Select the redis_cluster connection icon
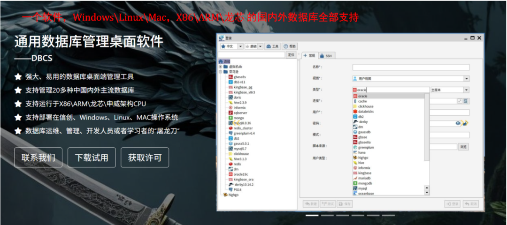The height and width of the screenshot is (225, 507). click(230, 128)
